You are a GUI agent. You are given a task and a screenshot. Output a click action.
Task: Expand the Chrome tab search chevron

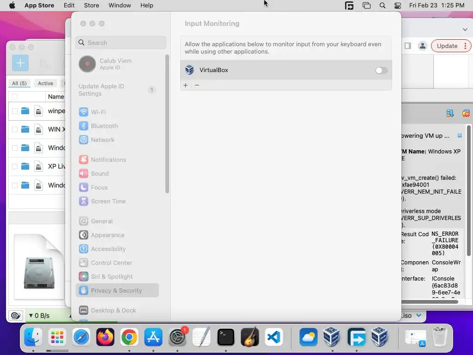click(x=465, y=29)
